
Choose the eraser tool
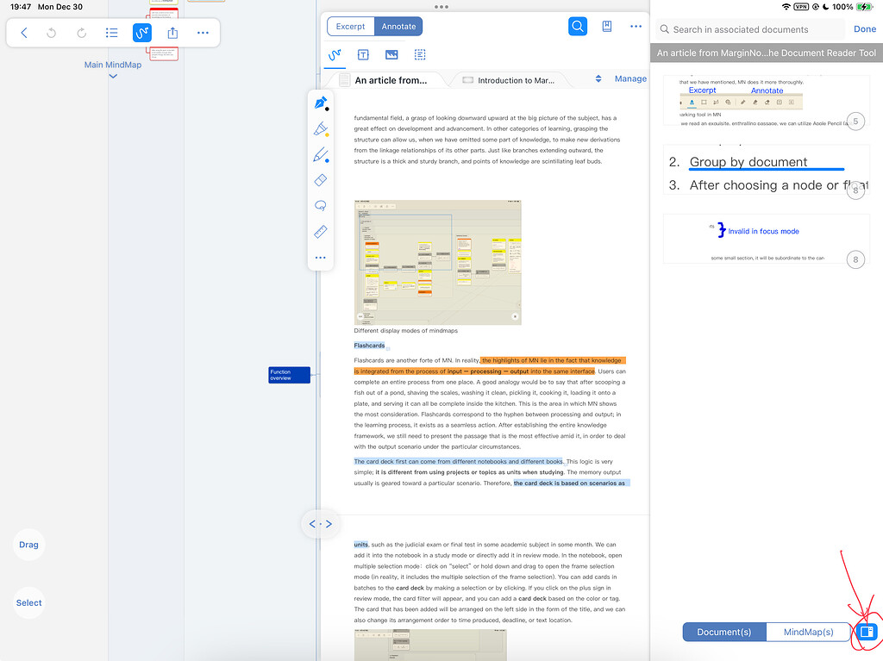click(321, 181)
